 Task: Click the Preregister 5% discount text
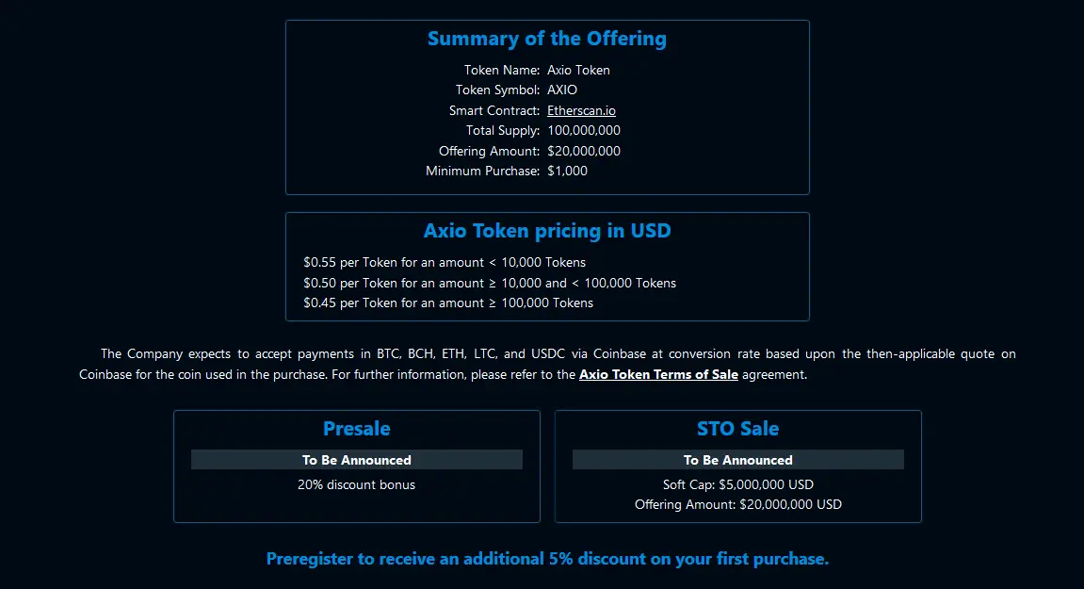(x=547, y=559)
